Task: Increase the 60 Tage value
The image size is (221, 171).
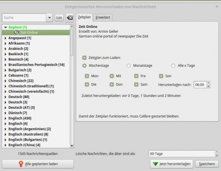Action: [217, 152]
